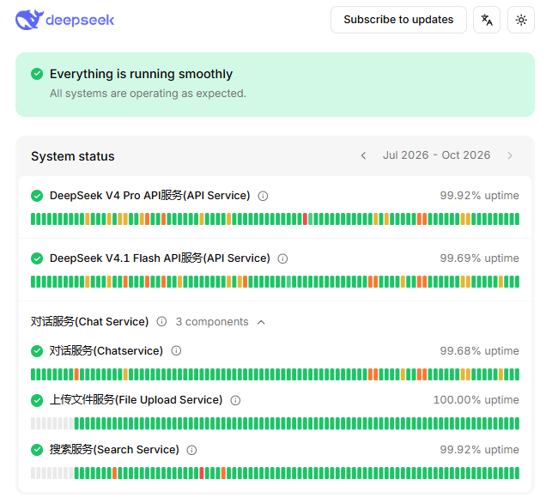Screen dimensions: 546x504
Task: Click the 3 components label
Action: (x=212, y=321)
